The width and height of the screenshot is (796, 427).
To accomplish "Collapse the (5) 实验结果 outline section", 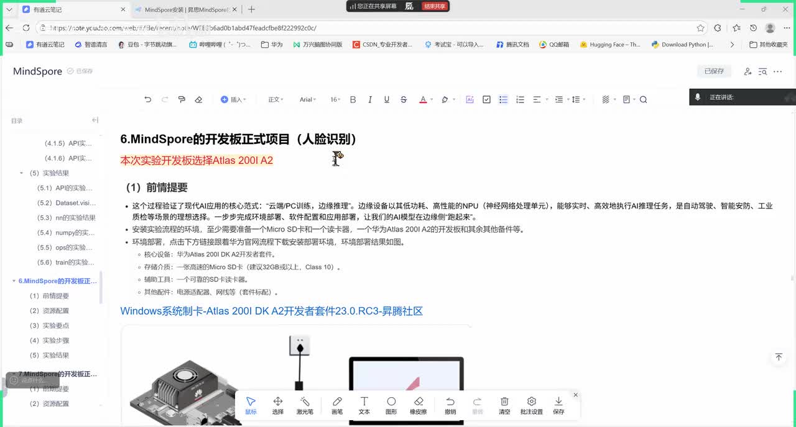I will click(22, 173).
